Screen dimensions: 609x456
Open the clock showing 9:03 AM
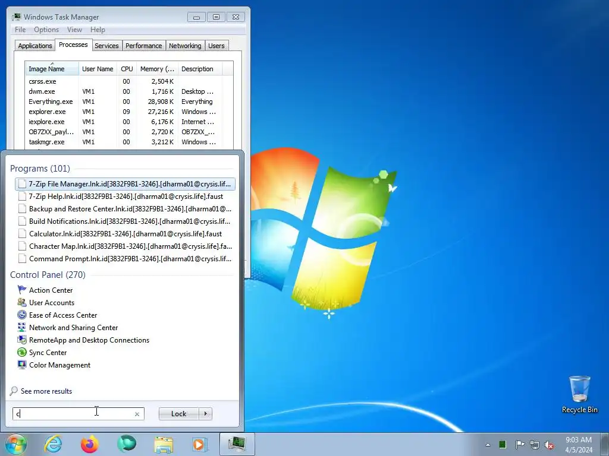point(579,445)
